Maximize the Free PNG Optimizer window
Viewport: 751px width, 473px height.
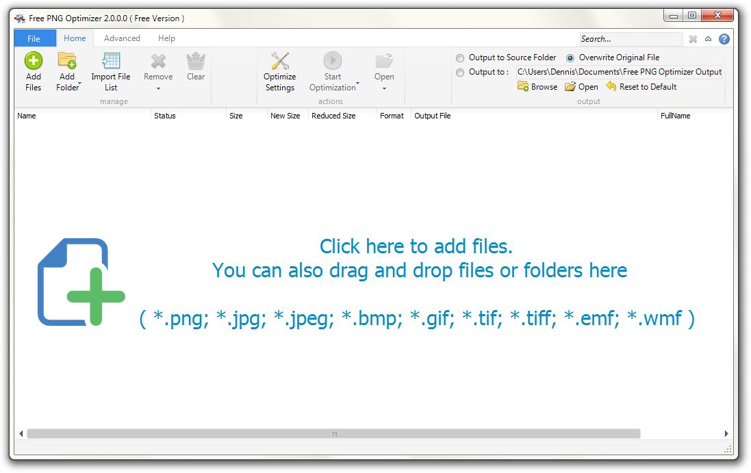pos(691,16)
